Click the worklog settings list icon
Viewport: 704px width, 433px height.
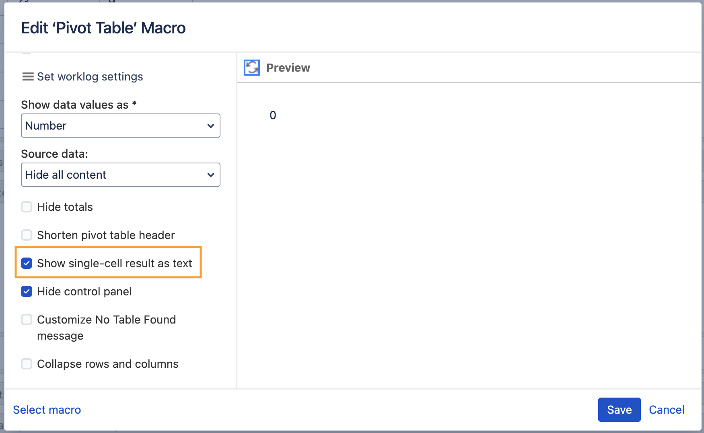tap(27, 76)
